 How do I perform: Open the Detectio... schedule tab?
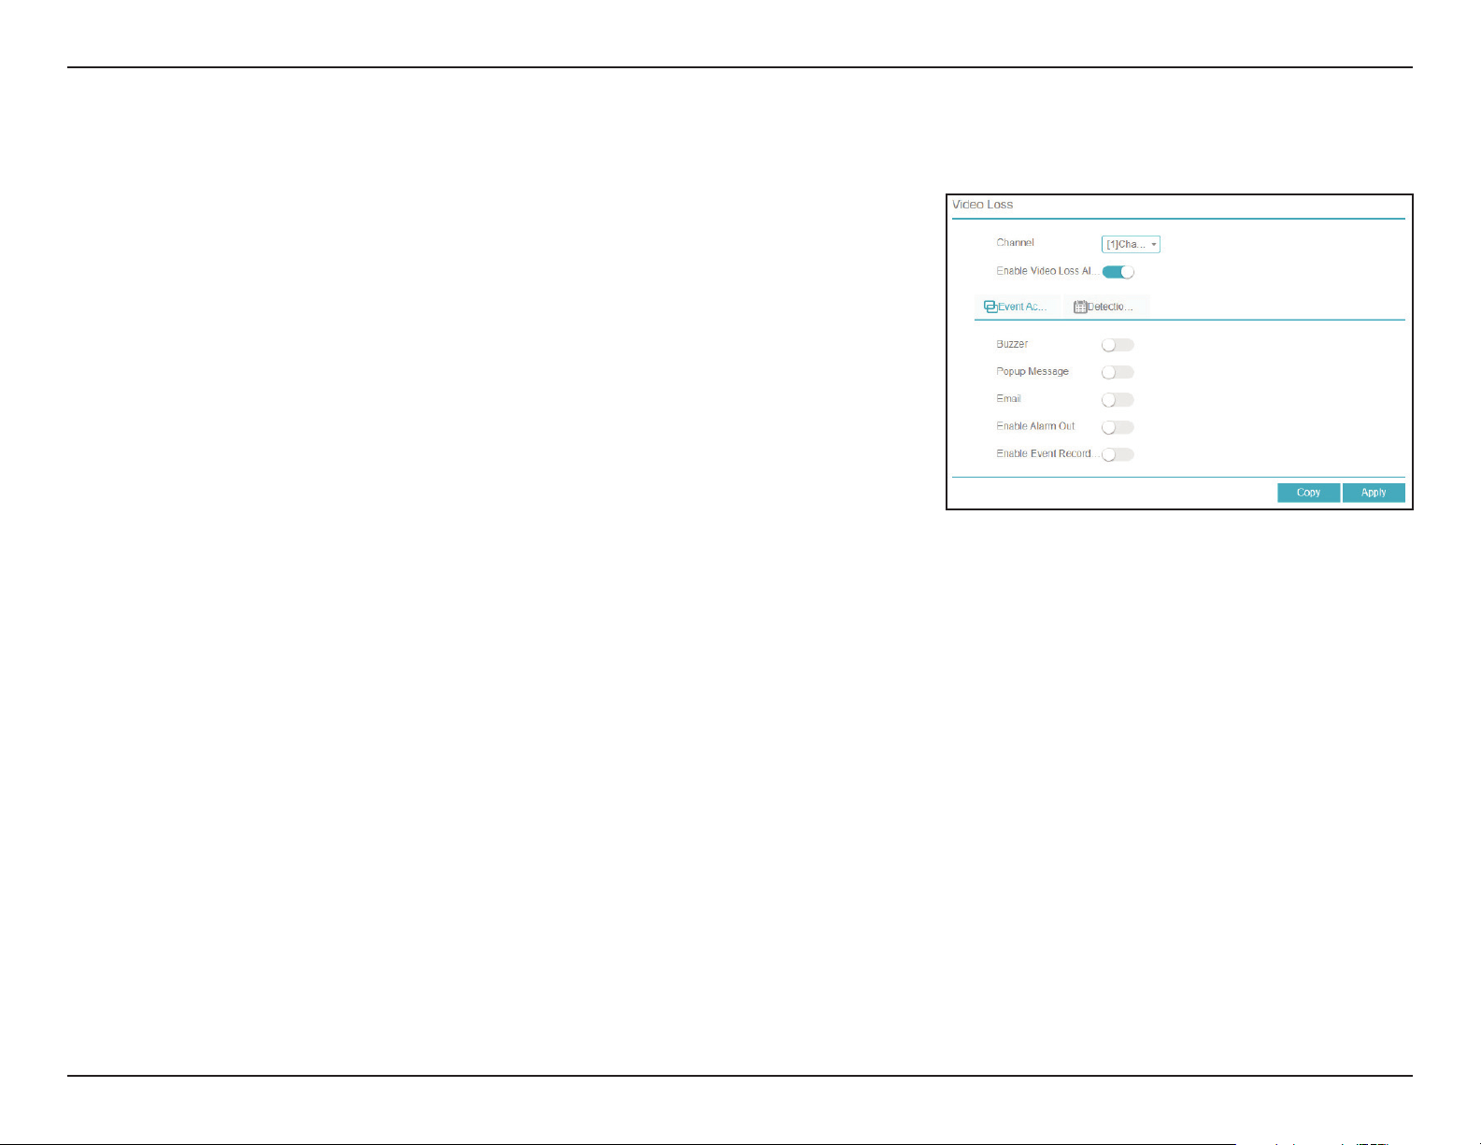click(1104, 307)
